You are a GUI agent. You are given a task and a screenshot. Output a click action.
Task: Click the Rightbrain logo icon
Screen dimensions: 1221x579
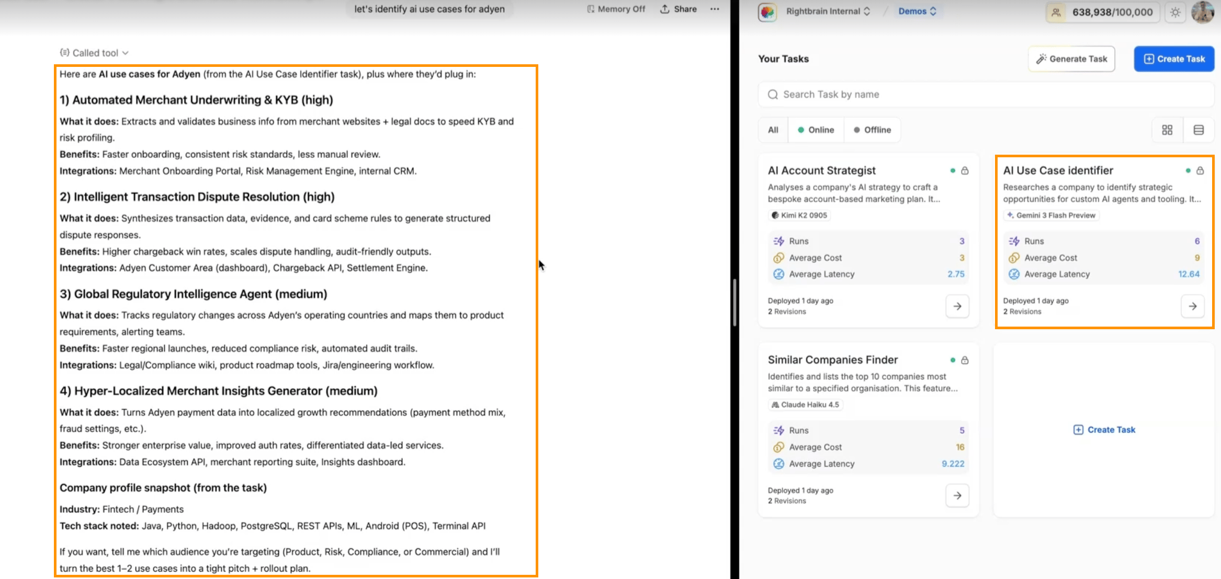coord(767,11)
